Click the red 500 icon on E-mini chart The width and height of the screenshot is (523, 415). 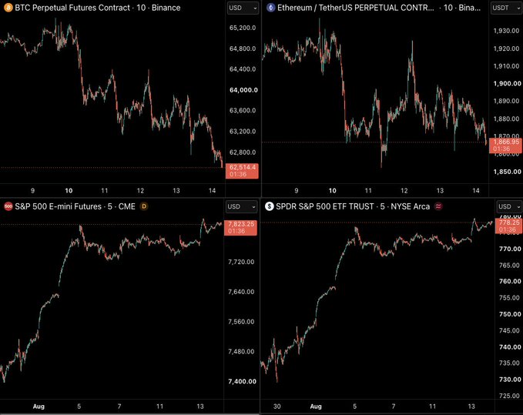pos(8,206)
